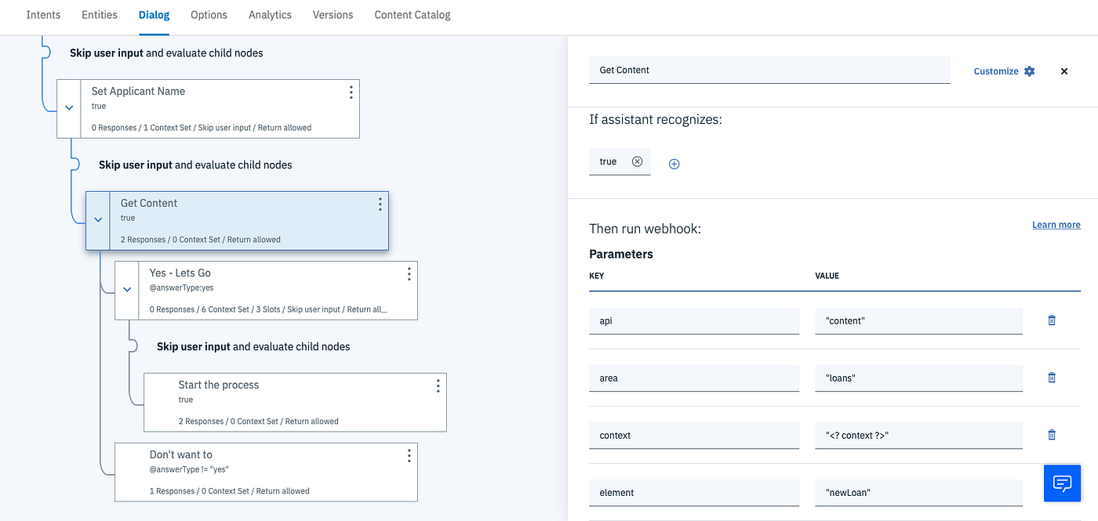Collapse the Set Applicant Name node
Screen dimensions: 1098x521
point(68,107)
